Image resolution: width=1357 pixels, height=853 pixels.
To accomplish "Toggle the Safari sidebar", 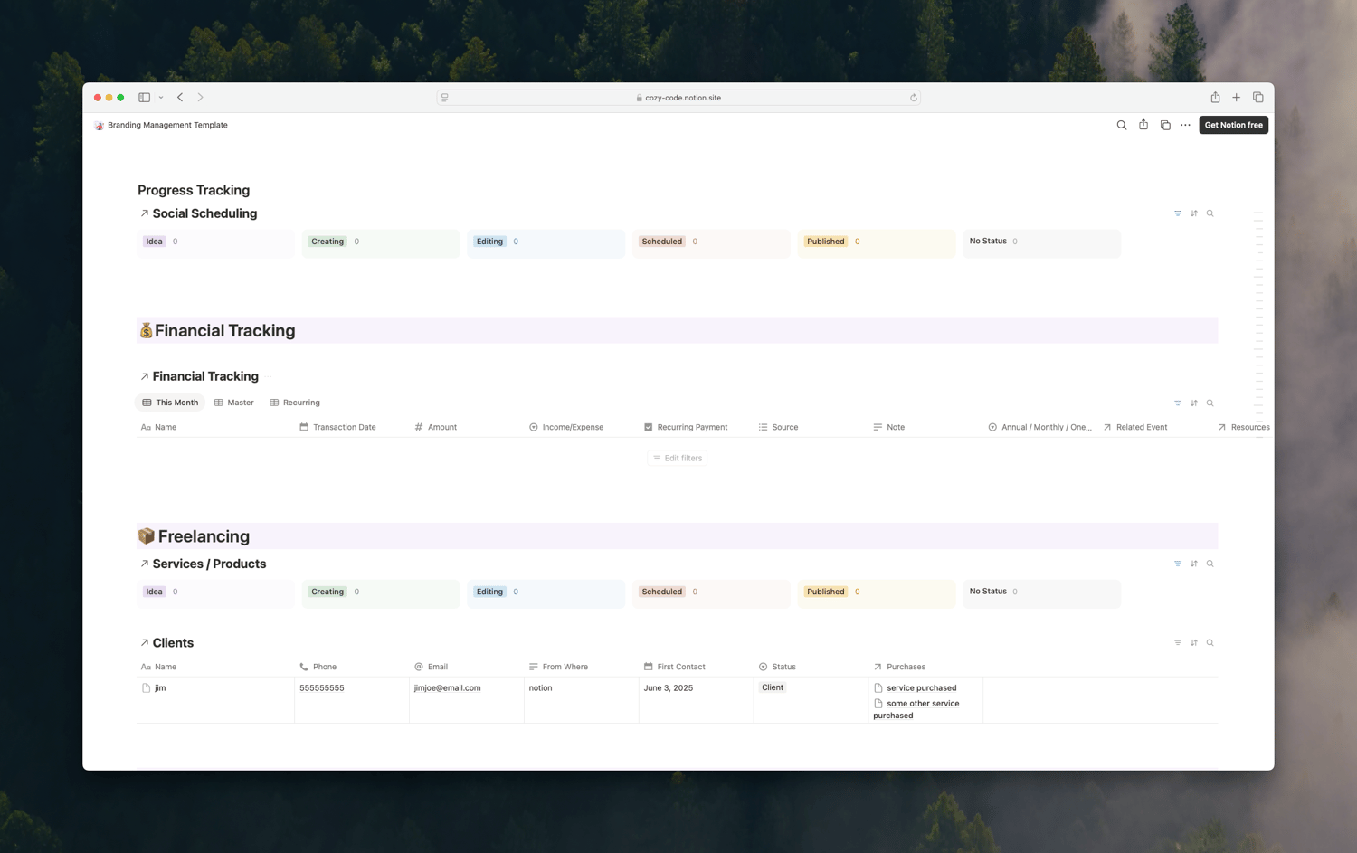I will click(x=144, y=98).
